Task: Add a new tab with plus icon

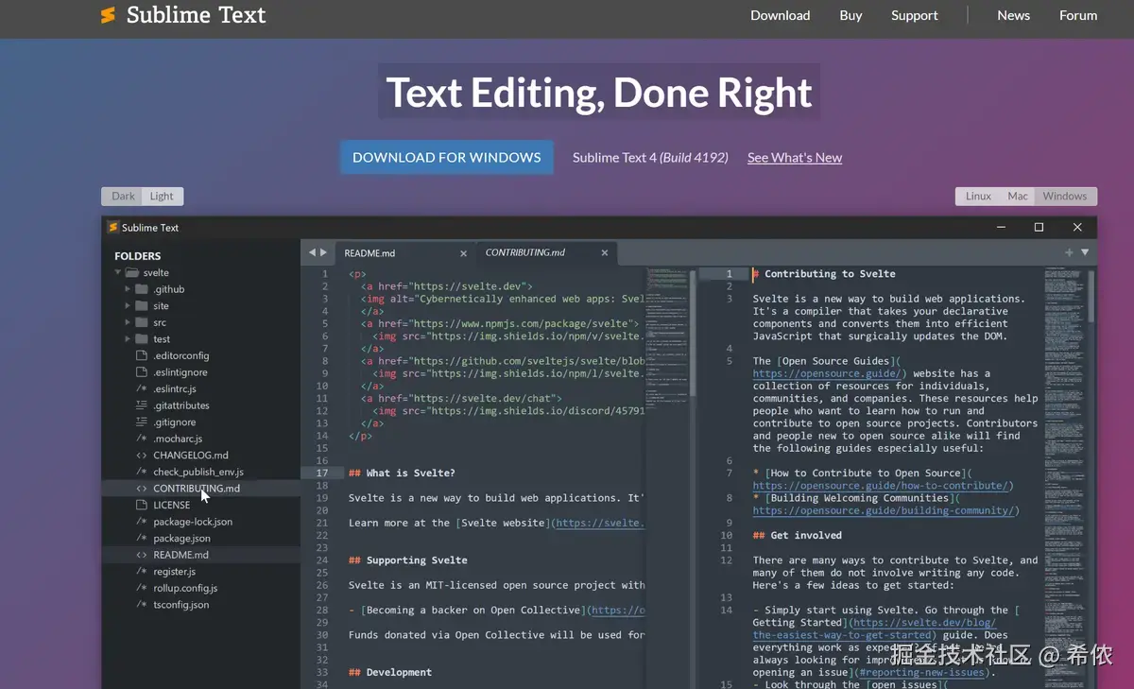Action: 1069,252
